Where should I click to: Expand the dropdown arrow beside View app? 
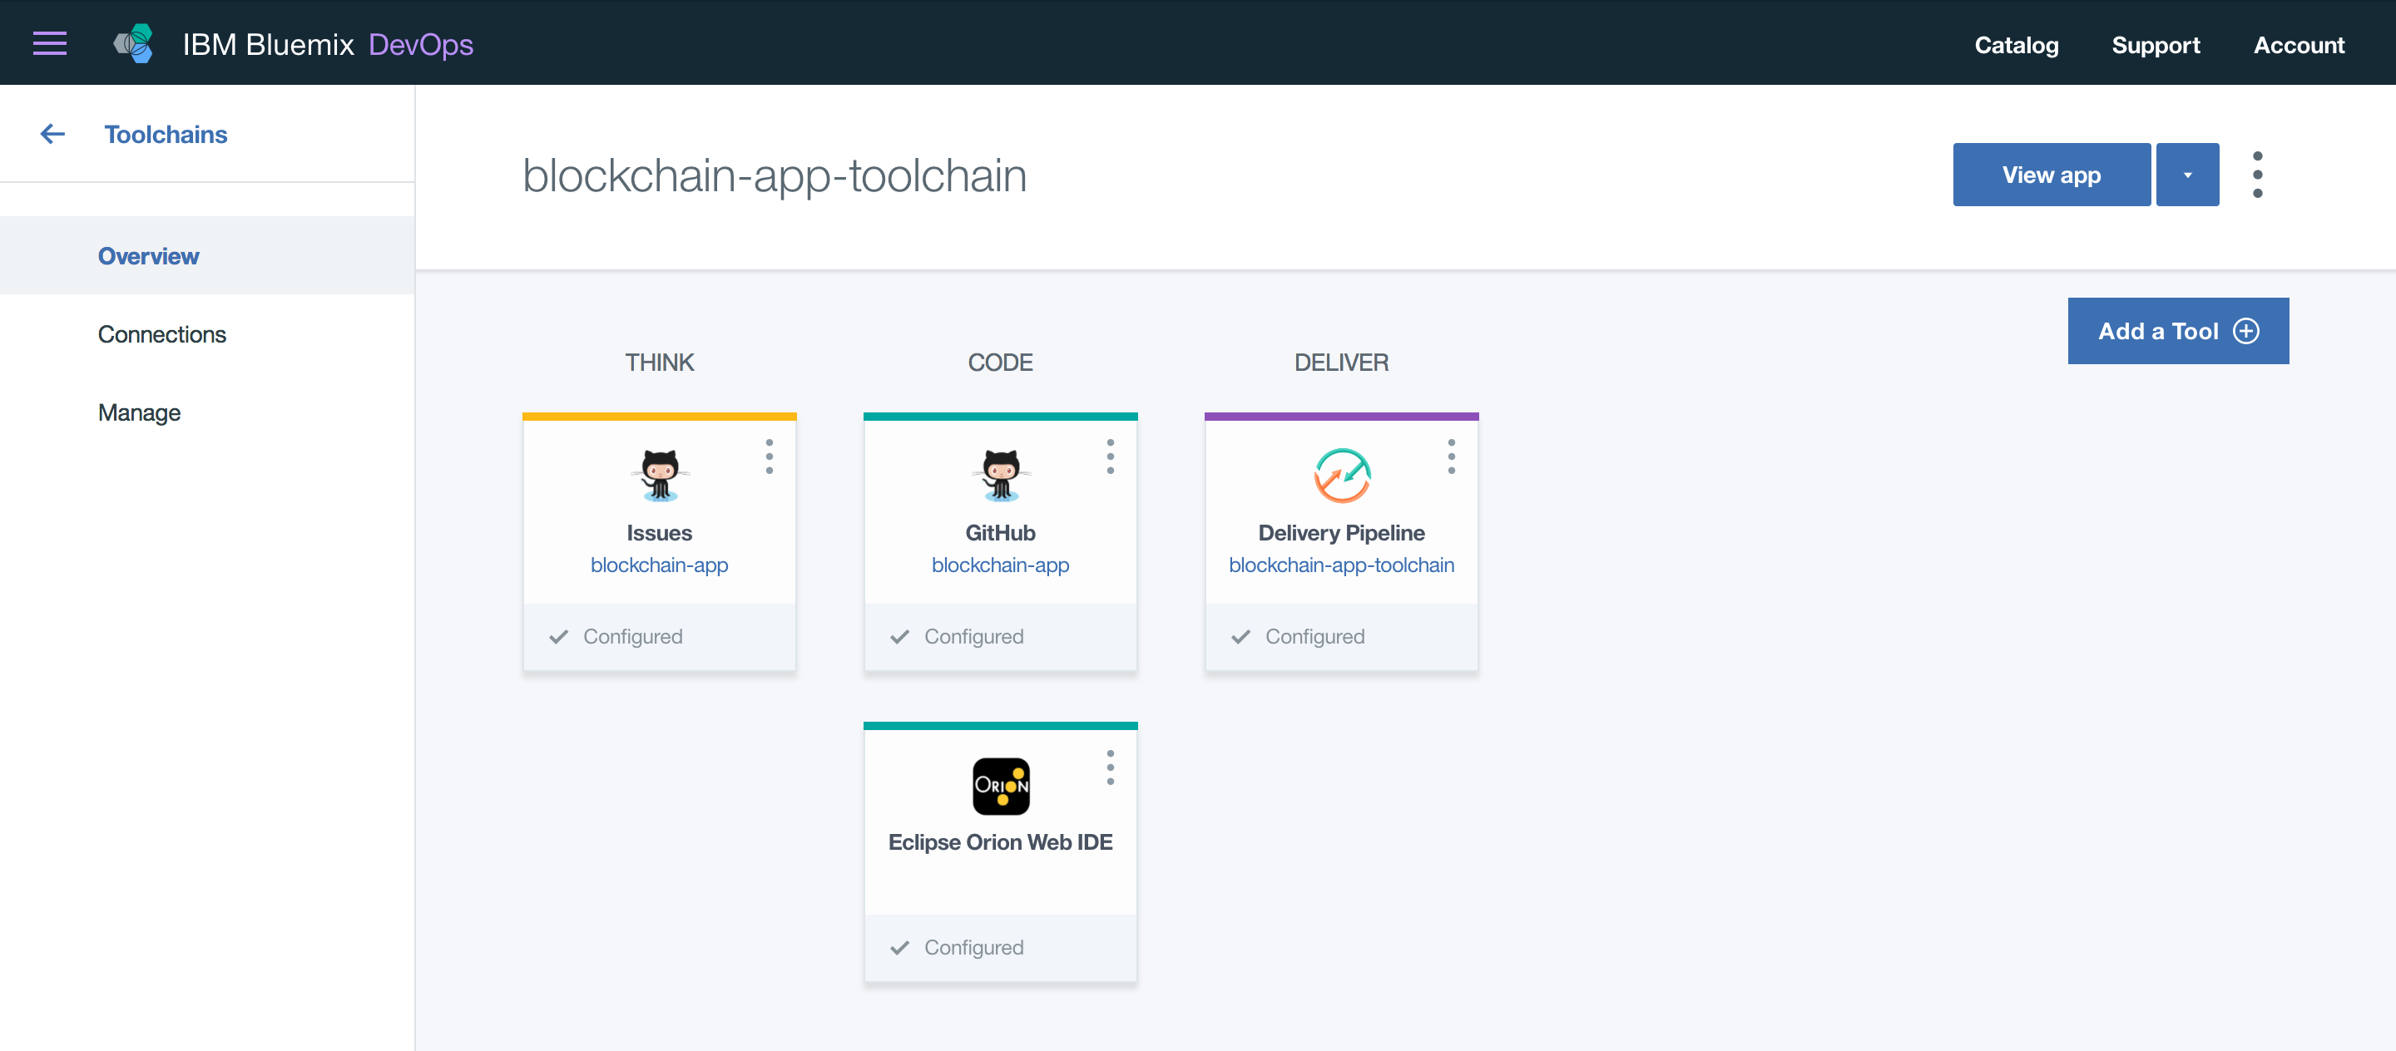click(2186, 175)
